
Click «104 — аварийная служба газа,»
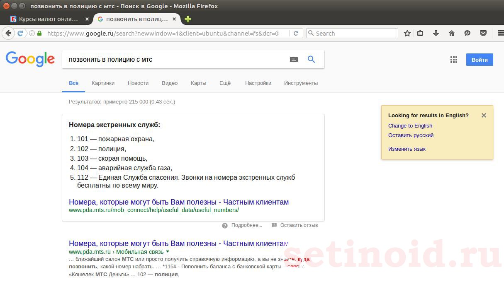pyautogui.click(x=124, y=168)
